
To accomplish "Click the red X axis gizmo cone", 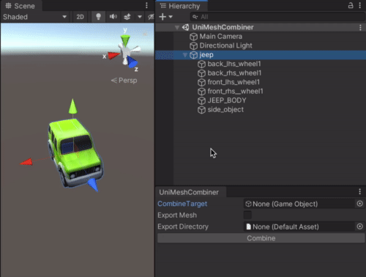I will pos(113,56).
